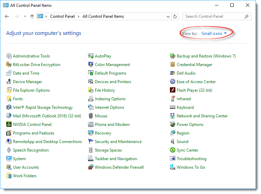Refresh the Control Panel view
The image size is (261, 194).
tap(175, 16)
